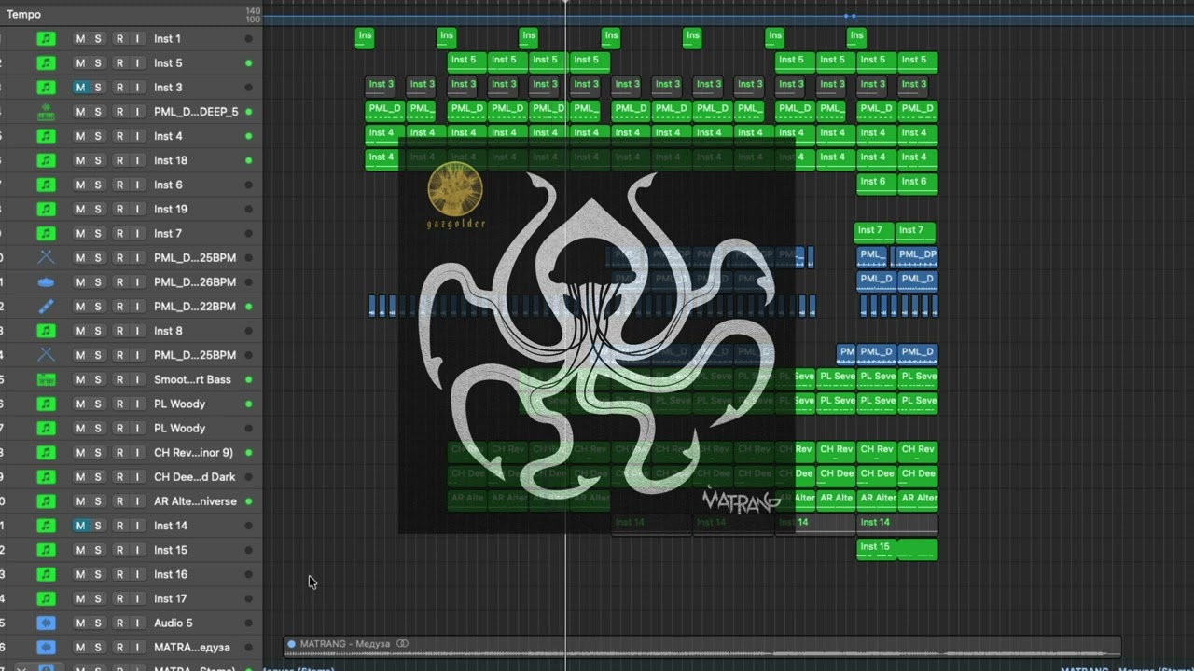Click the AR Alte...niverse track icon

click(x=46, y=501)
